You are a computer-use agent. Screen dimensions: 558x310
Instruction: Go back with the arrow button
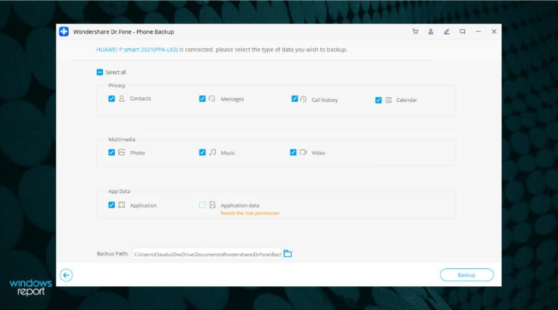[x=66, y=275]
